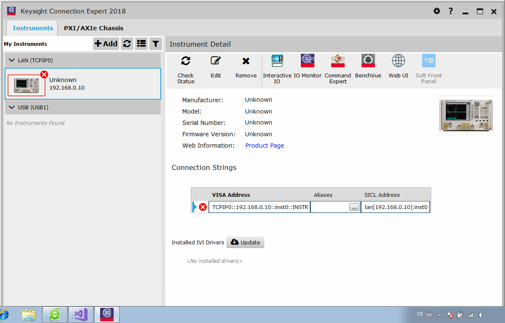Click the Keysight IO Libraries tray icon

click(106, 314)
